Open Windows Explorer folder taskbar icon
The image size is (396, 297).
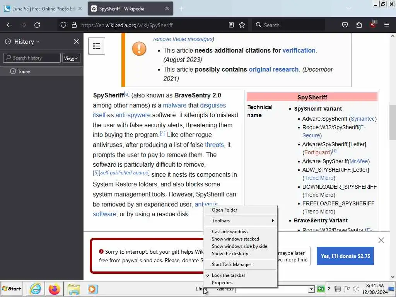tap(73, 289)
